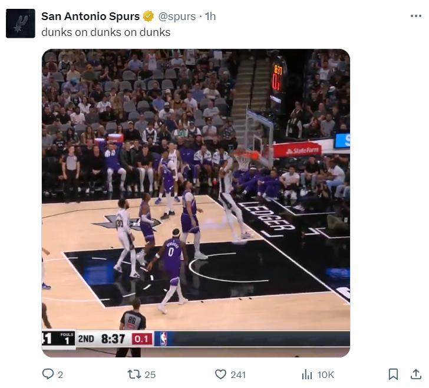Click the NBA logo in score bar
The image size is (429, 388).
(161, 339)
